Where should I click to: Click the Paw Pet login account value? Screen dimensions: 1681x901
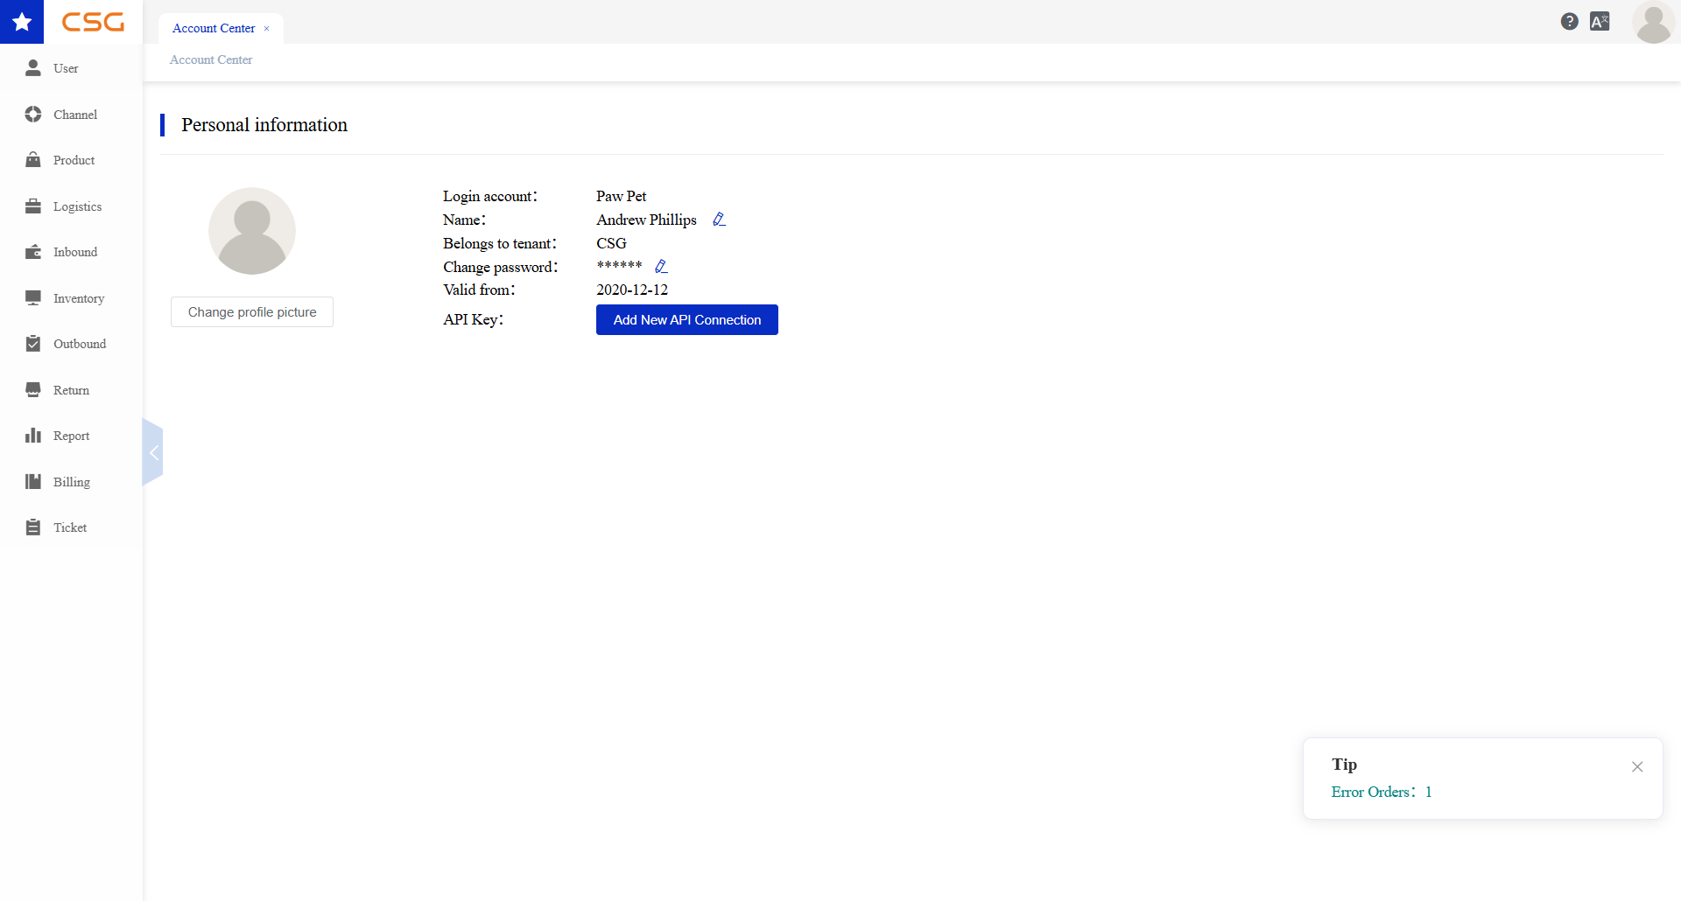(622, 196)
